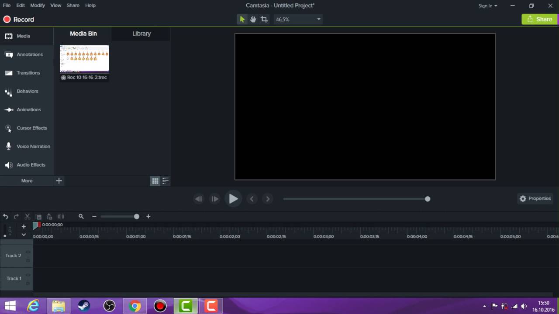Jump to previous clip
Image resolution: width=559 pixels, height=314 pixels.
[x=252, y=199]
